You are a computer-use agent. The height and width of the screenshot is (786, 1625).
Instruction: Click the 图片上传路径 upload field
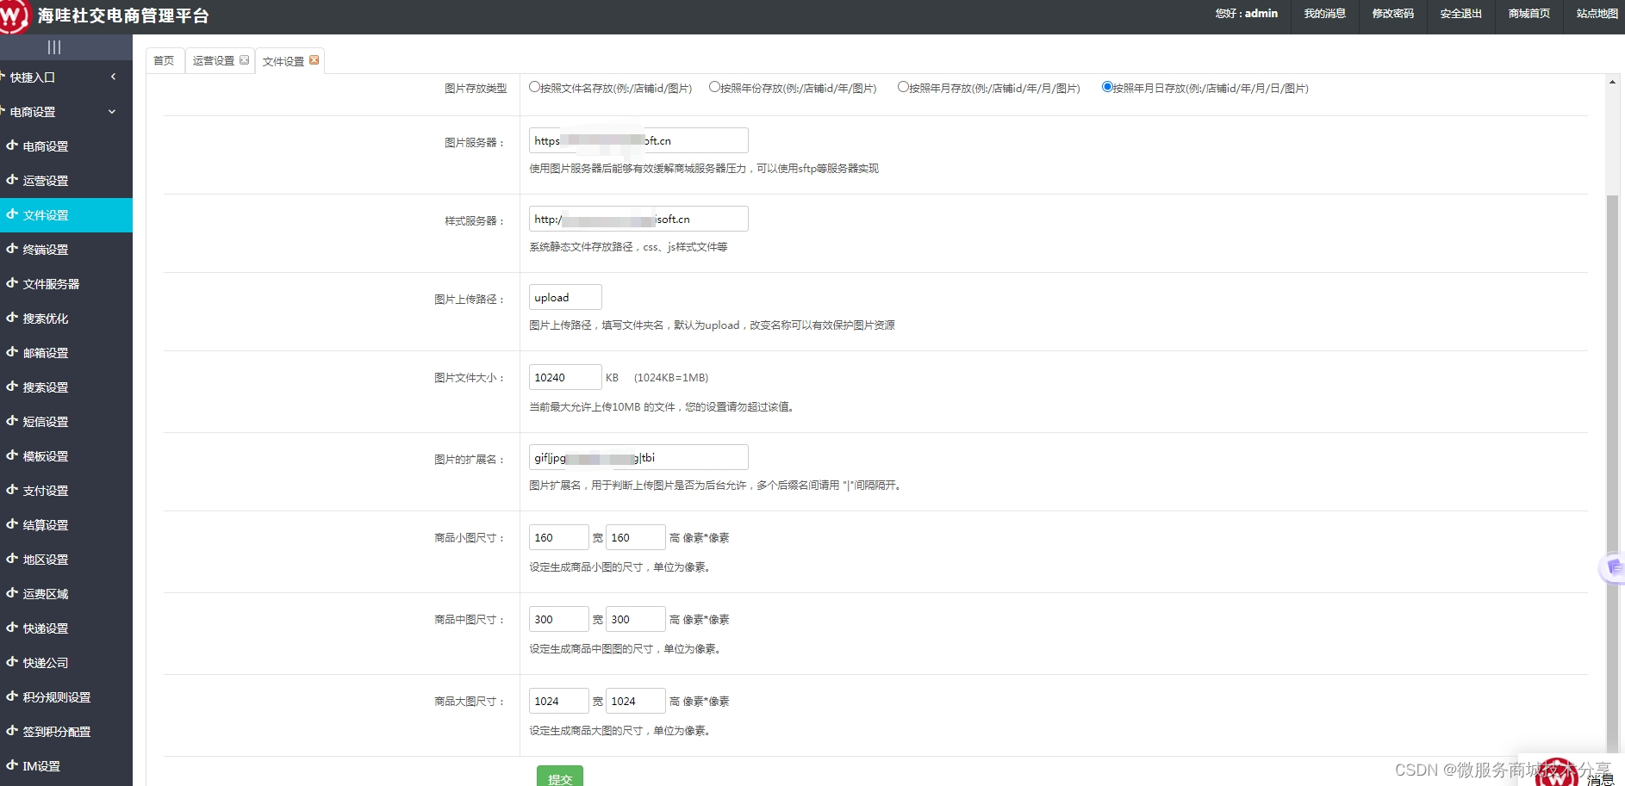(565, 297)
